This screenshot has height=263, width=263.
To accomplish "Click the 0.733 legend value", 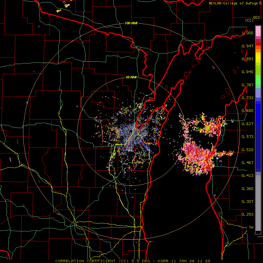I will click(x=248, y=98).
